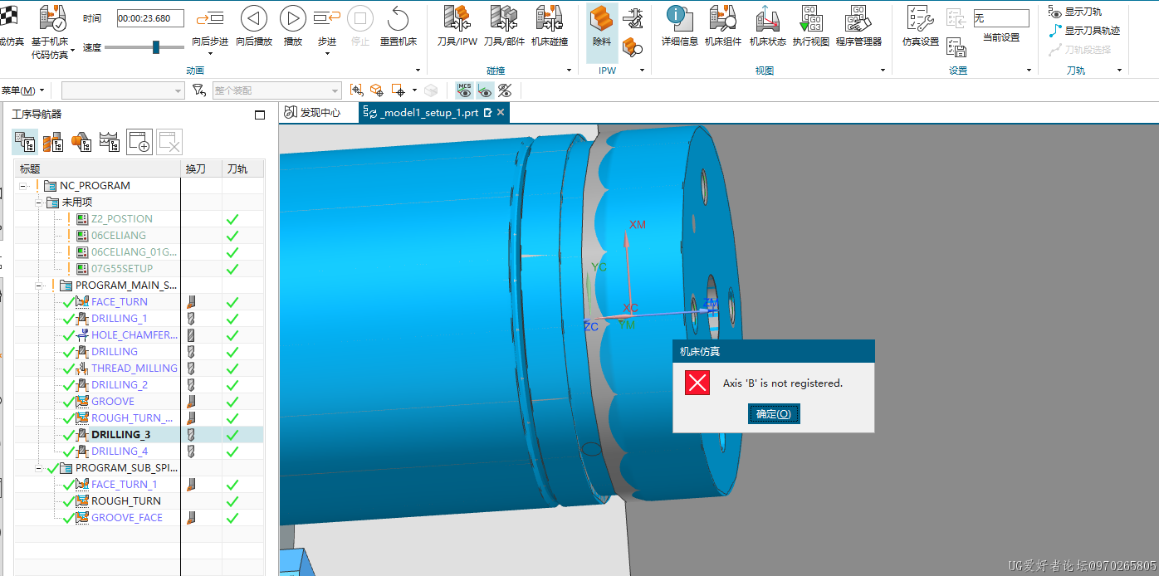Toggle 刀具/部件 collision checking
This screenshot has width=1159, height=576.
coord(504,27)
